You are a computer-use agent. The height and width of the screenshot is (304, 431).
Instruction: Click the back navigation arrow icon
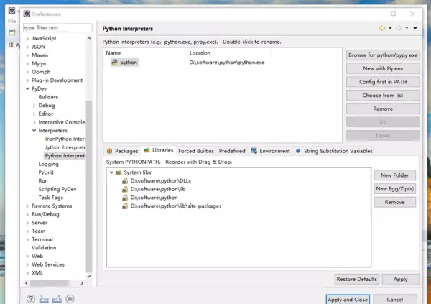click(382, 28)
